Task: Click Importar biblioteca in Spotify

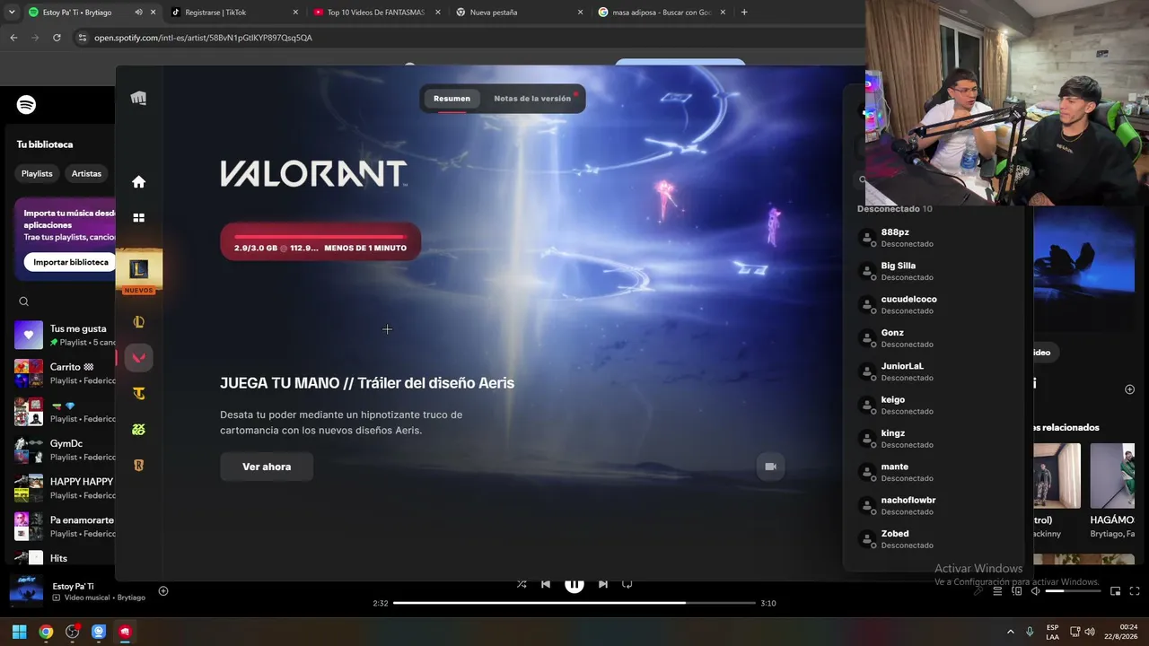Action: (71, 262)
